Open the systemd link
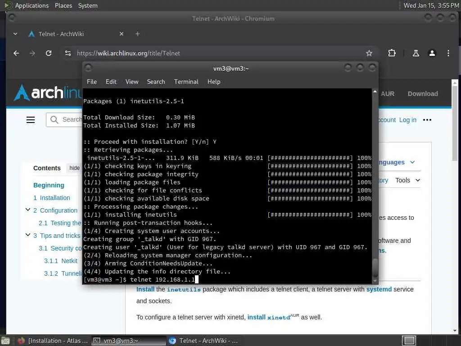This screenshot has width=461, height=346. [379, 289]
